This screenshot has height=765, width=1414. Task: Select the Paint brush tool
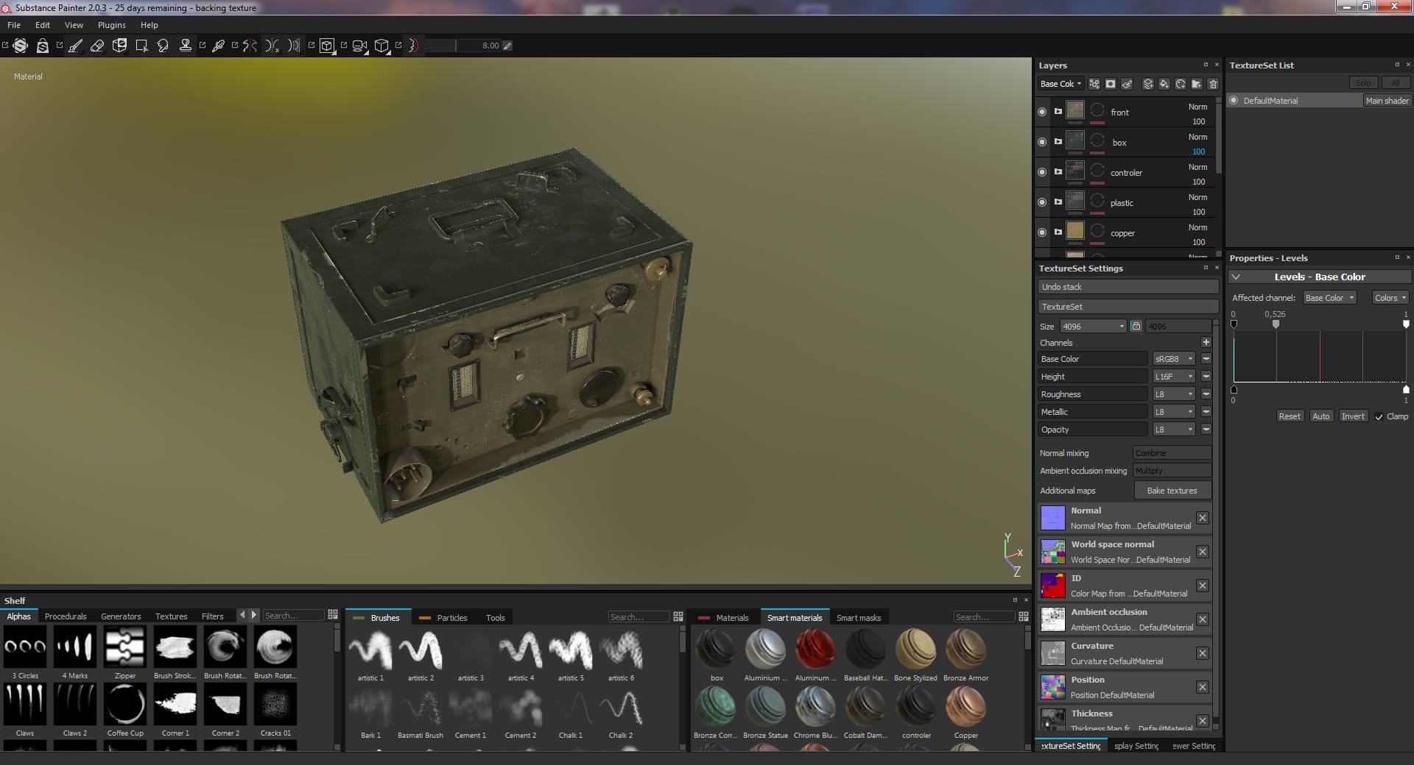coord(76,46)
